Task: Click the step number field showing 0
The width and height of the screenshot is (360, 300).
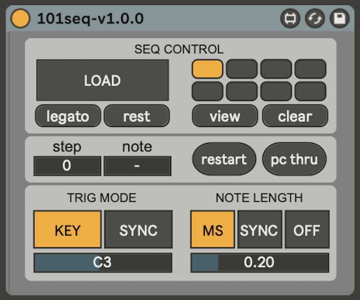Action: click(x=67, y=166)
